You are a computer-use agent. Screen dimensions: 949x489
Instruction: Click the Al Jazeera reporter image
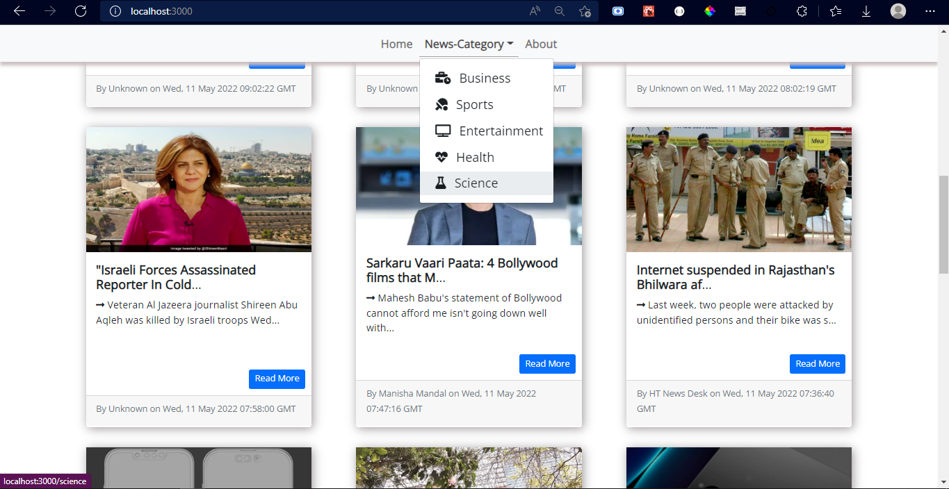199,189
